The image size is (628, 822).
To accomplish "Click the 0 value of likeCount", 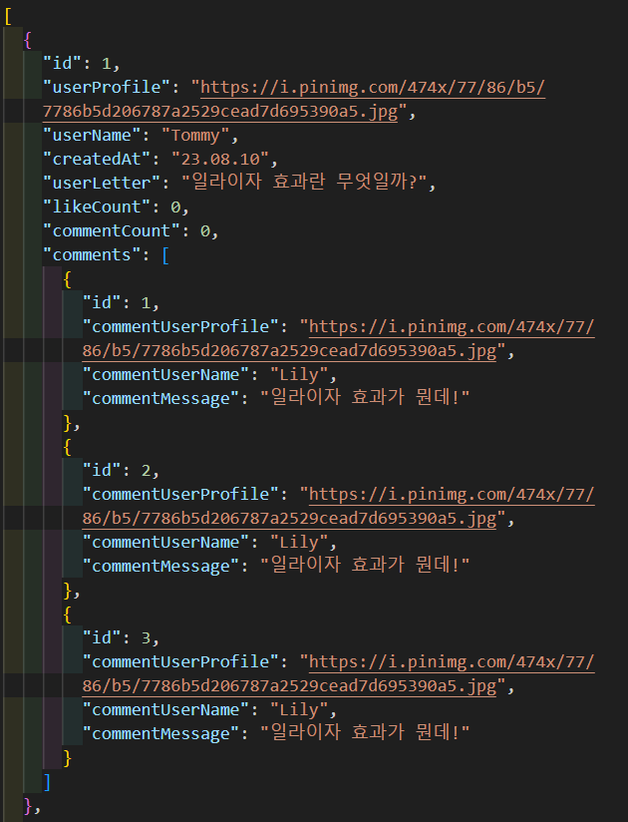I will coord(175,207).
